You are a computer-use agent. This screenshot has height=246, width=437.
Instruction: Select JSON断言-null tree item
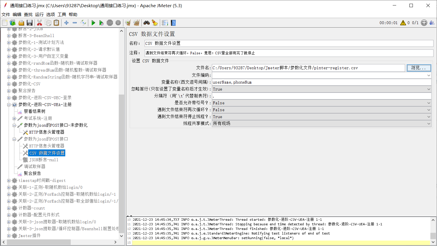coord(44,160)
